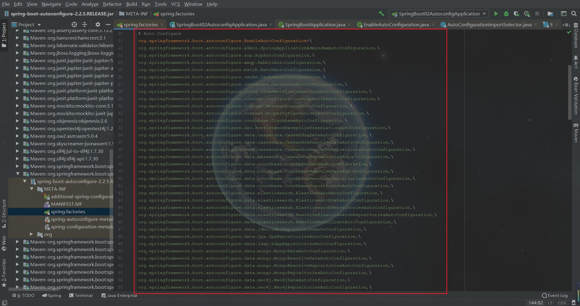This screenshot has height=306, width=580.
Task: Expand Maven: org.slf4j:slf4j-api:1.7.30 node
Action: click(x=17, y=159)
